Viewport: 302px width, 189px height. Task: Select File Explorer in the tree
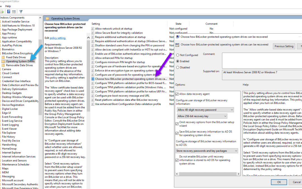9,133
